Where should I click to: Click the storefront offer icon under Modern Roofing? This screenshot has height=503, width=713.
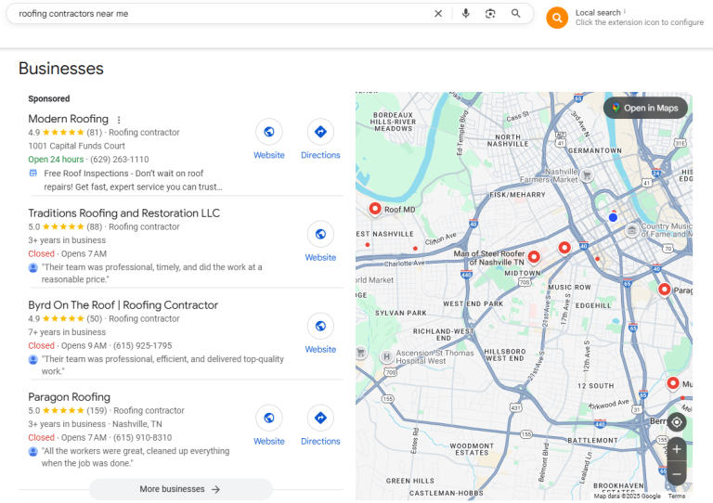point(33,174)
